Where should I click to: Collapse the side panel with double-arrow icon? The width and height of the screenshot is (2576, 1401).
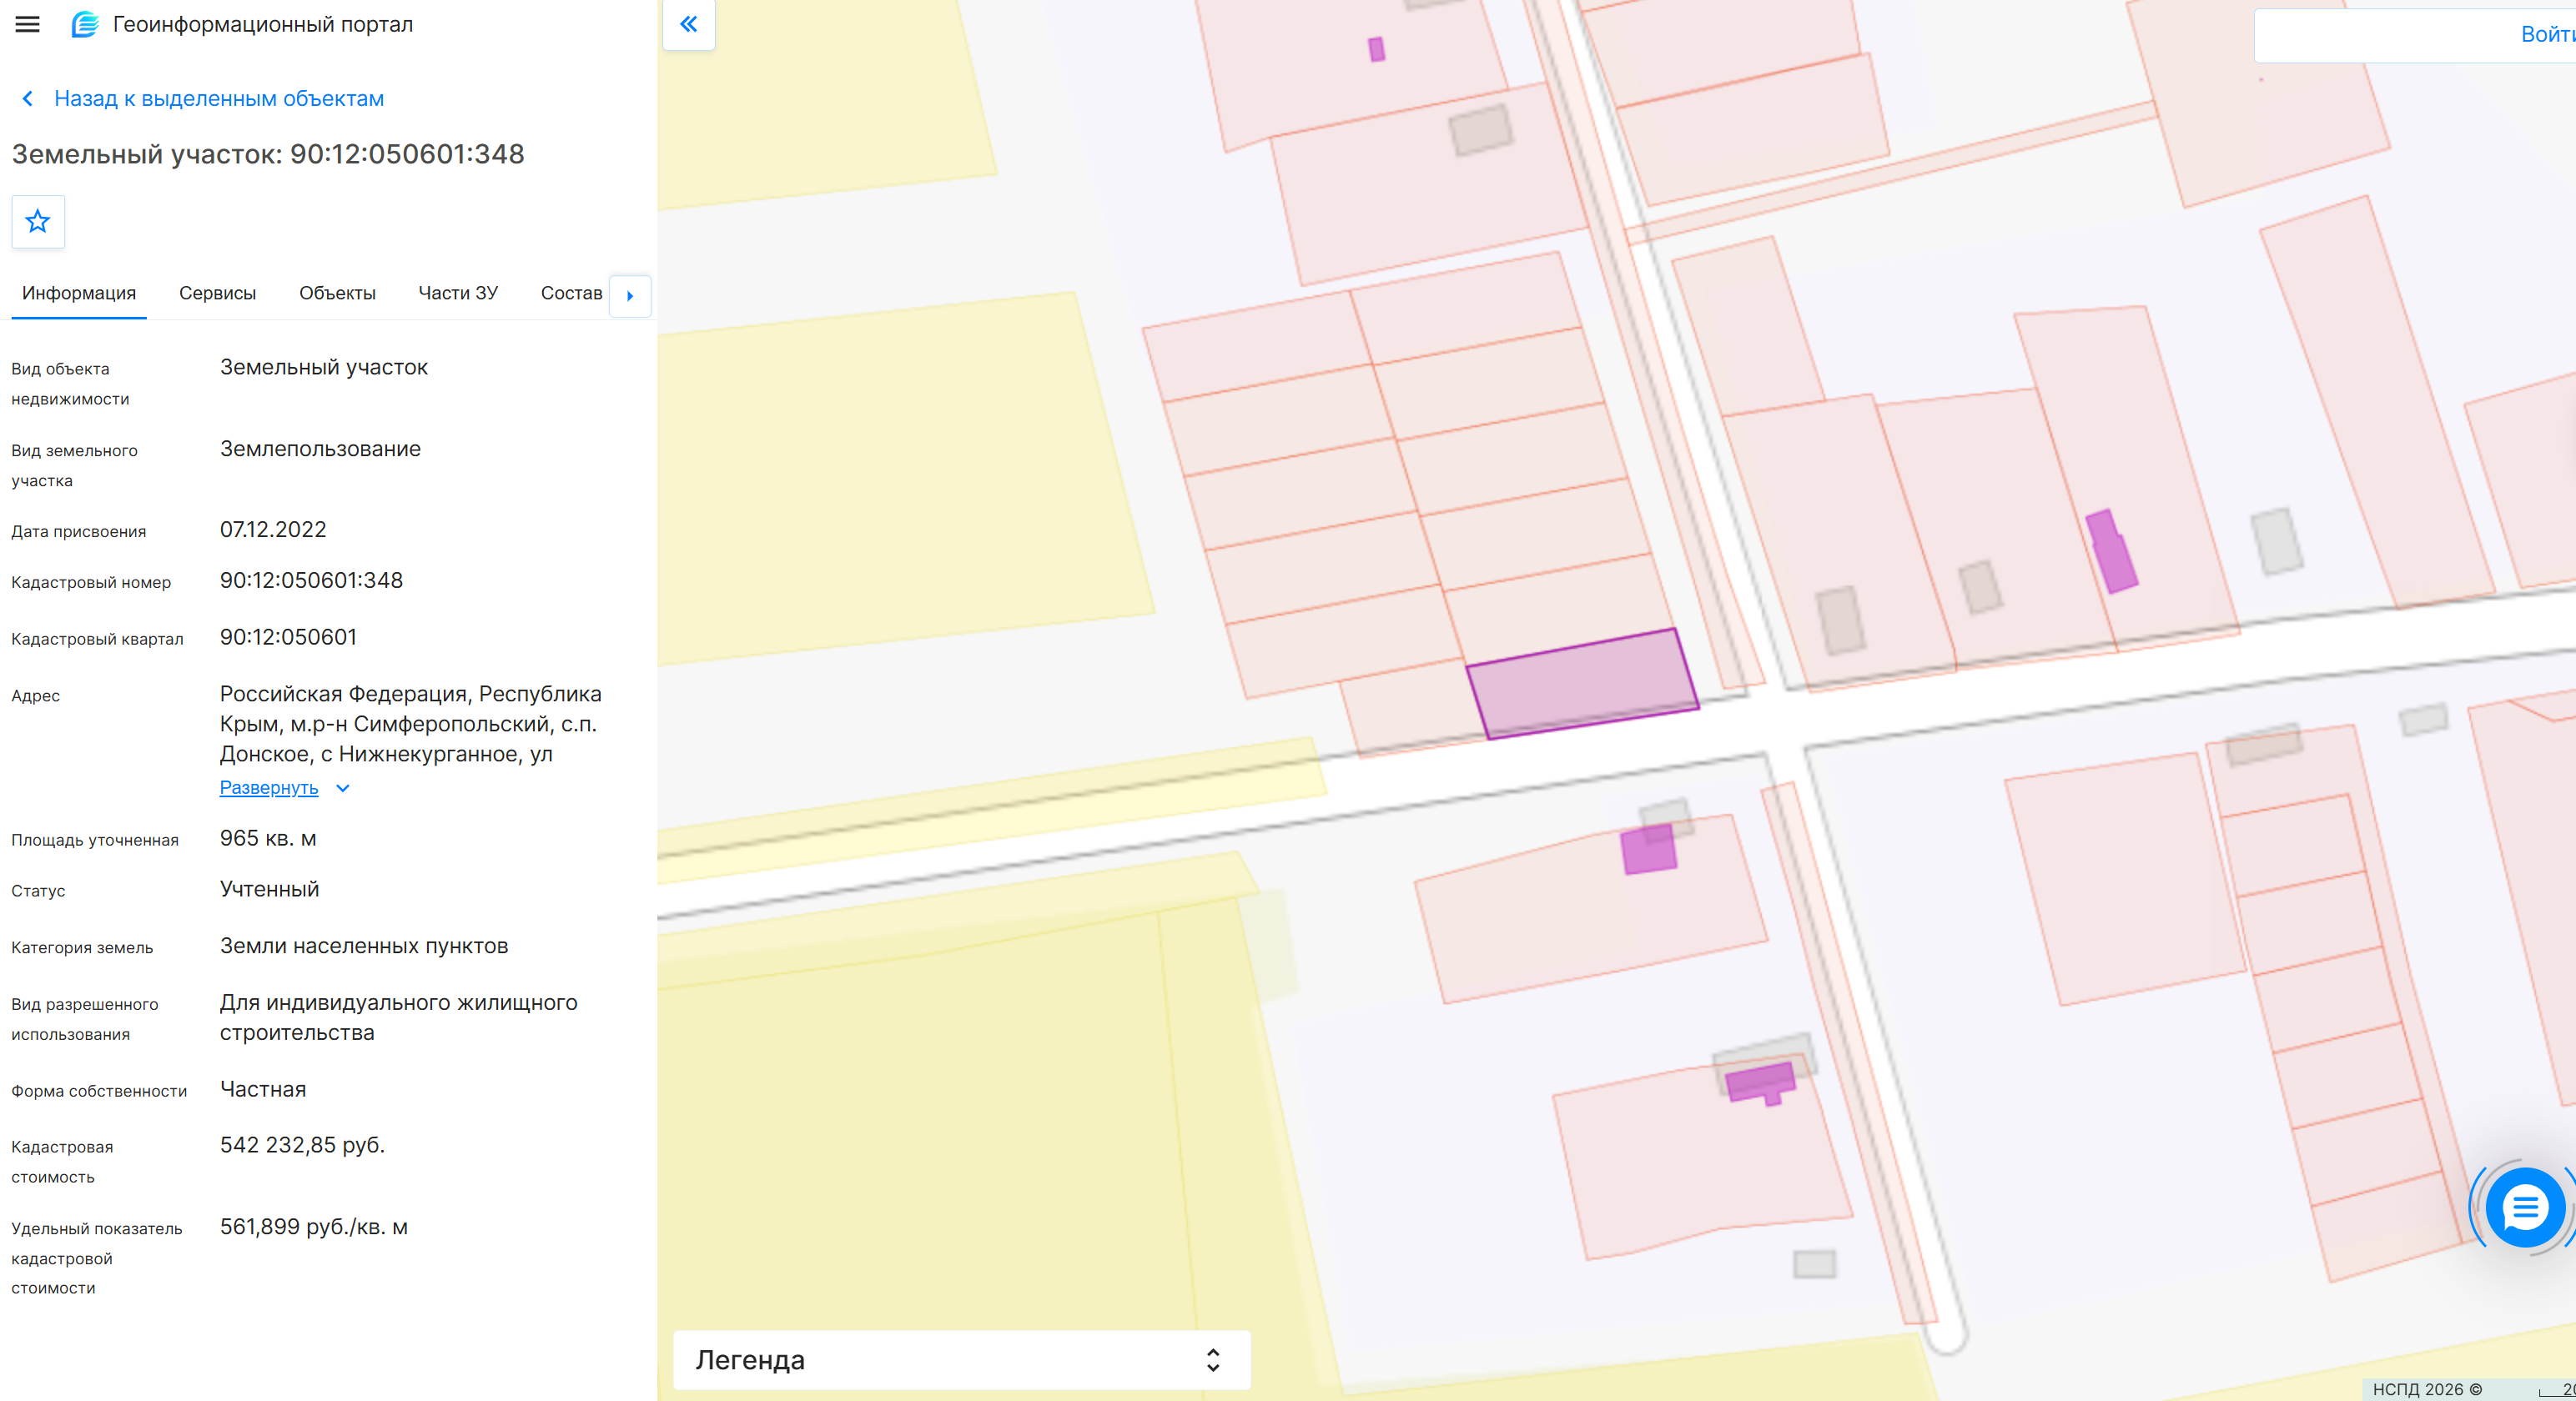pos(689,24)
